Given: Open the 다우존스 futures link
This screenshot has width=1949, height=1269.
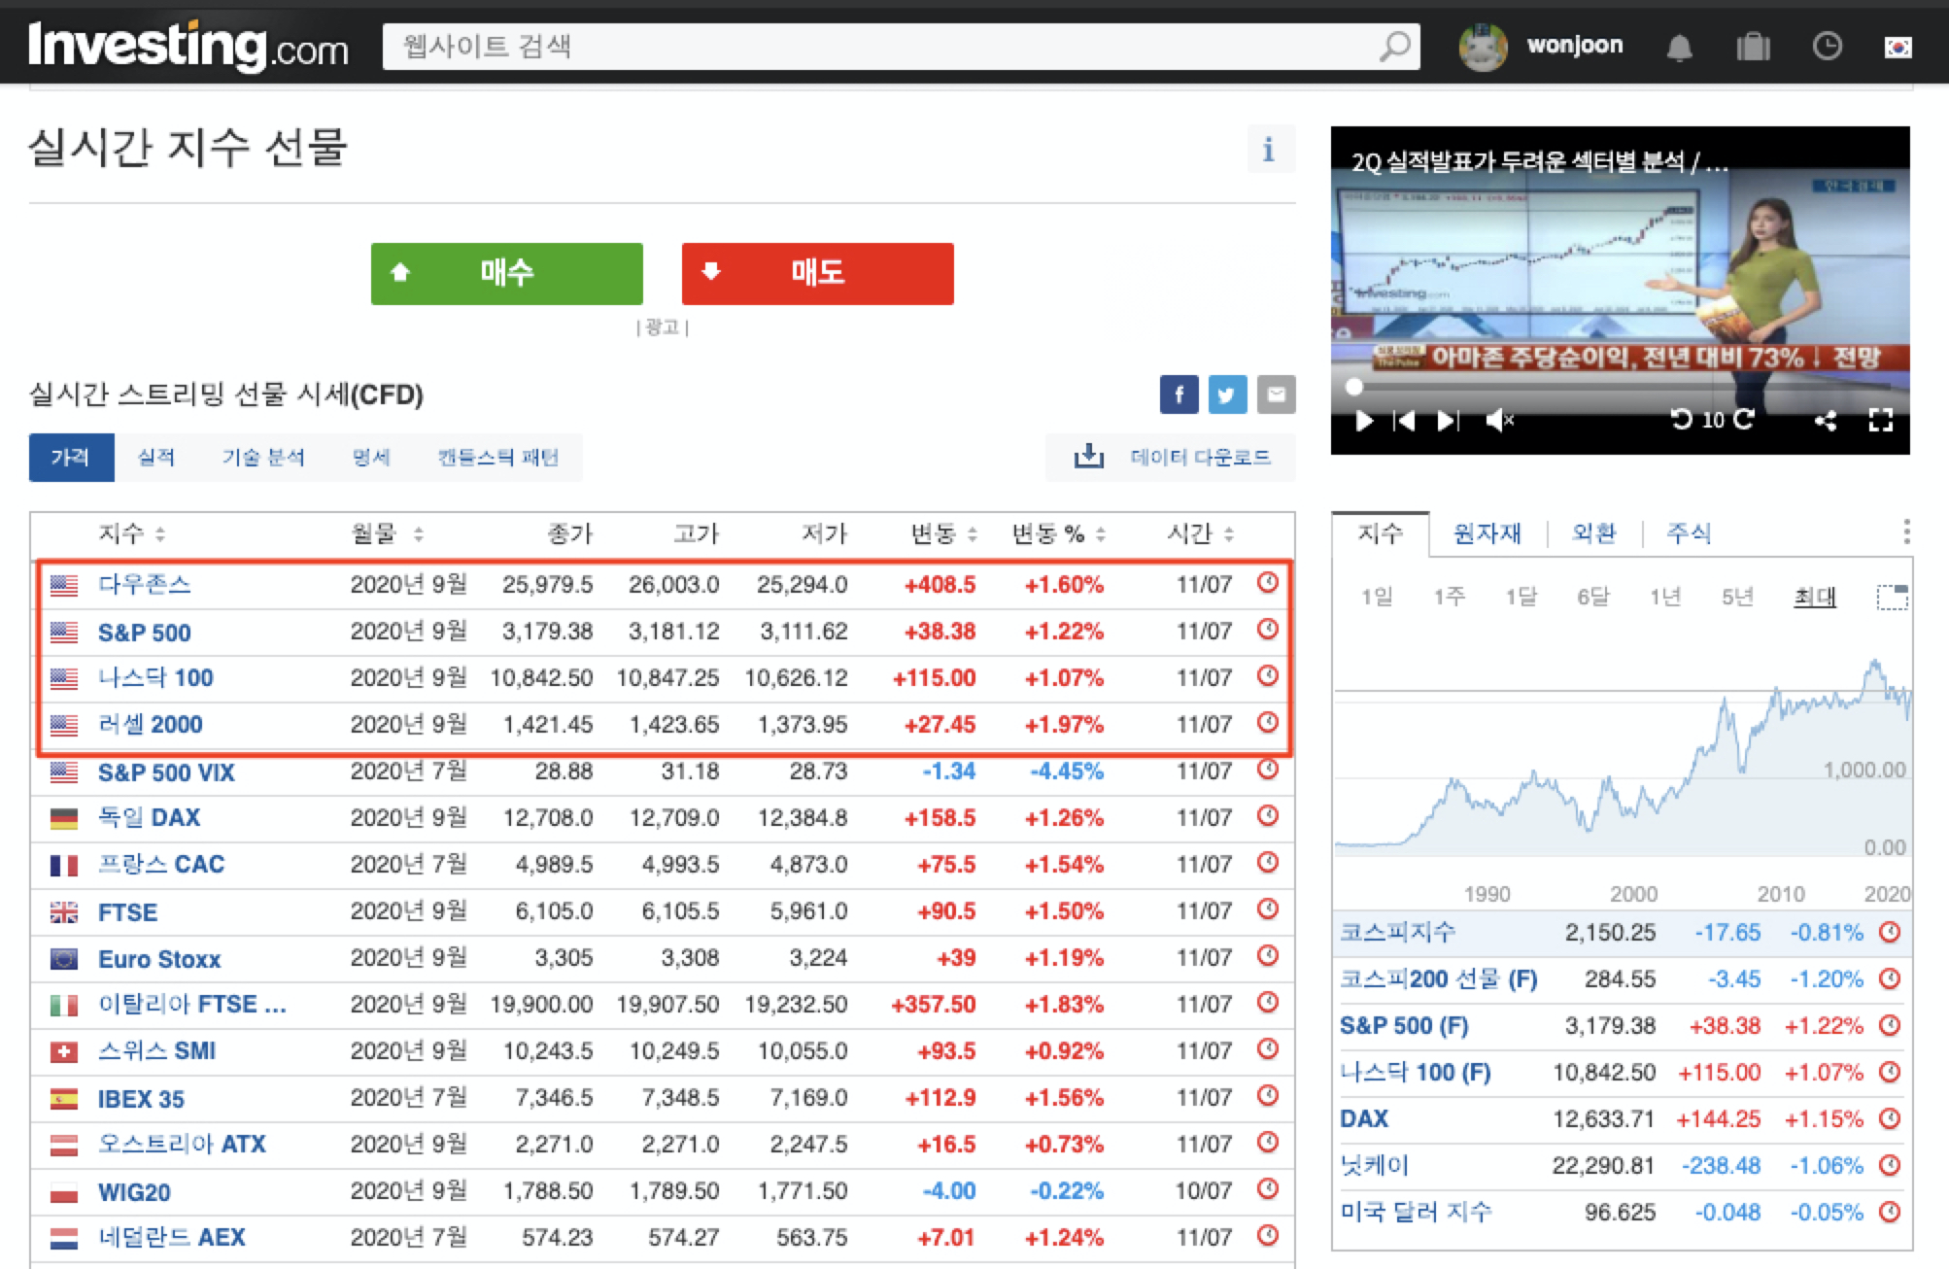Looking at the screenshot, I should tap(144, 584).
